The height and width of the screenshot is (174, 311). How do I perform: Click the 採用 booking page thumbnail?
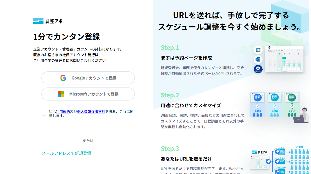[275, 97]
